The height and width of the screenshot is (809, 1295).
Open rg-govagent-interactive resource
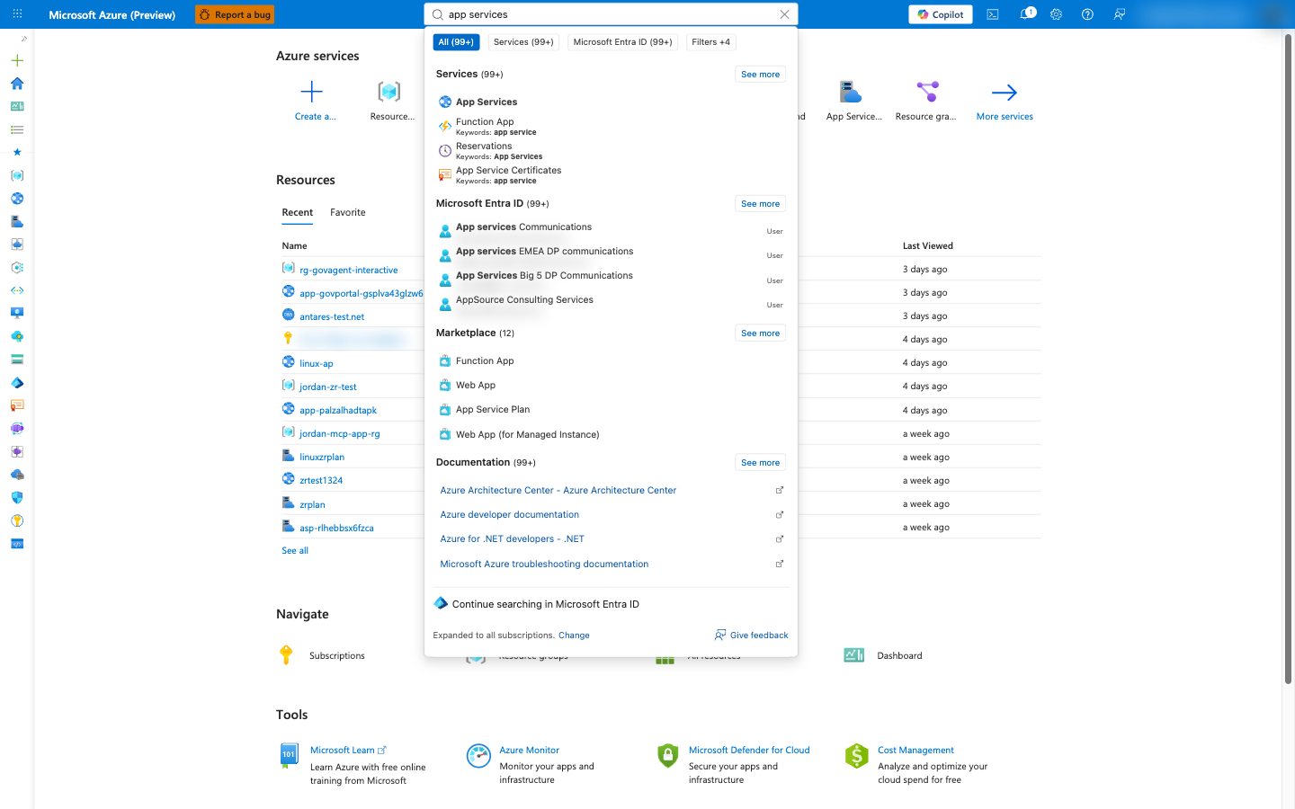click(x=349, y=270)
